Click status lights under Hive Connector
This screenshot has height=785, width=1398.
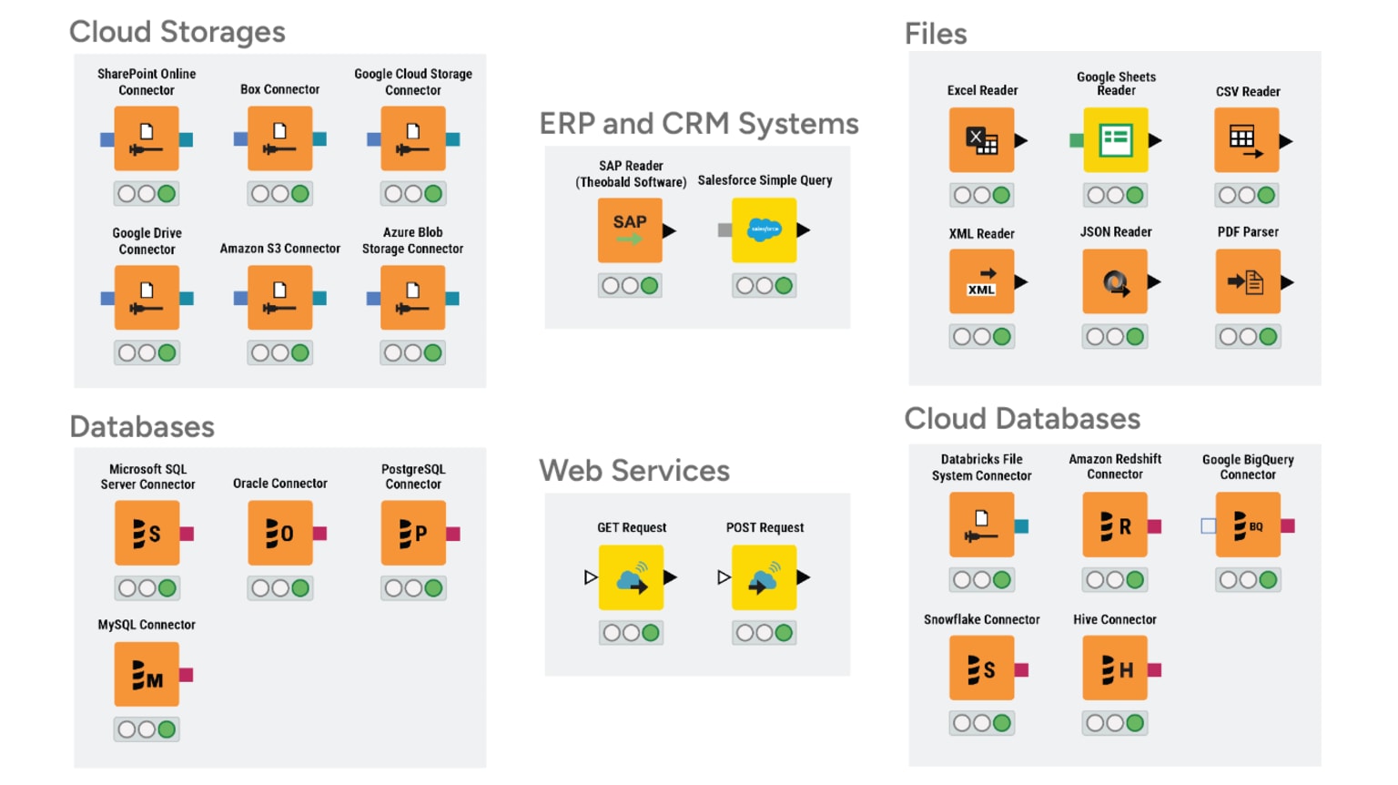1115,723
